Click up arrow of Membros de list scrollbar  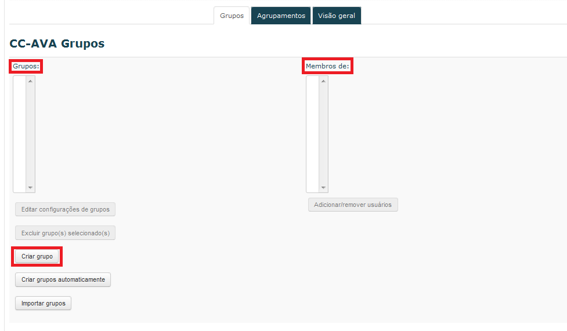coord(324,80)
